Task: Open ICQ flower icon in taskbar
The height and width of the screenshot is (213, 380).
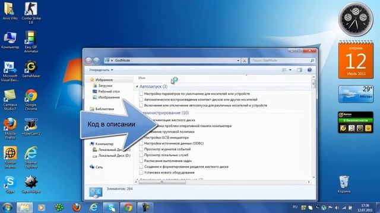Action: (x=59, y=208)
